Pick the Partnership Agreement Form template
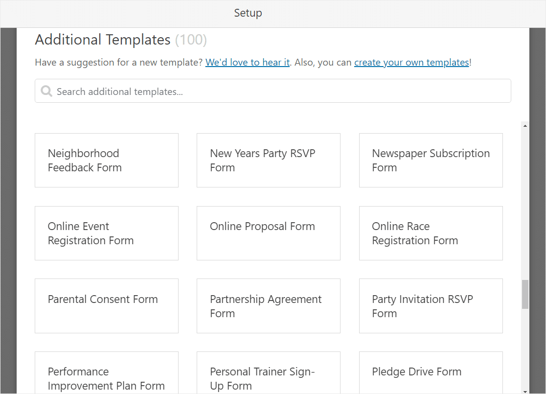Image resolution: width=546 pixels, height=394 pixels. [x=269, y=306]
